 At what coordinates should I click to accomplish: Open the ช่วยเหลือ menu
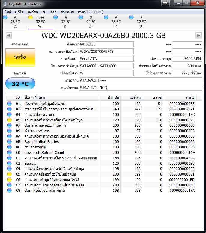67,12
